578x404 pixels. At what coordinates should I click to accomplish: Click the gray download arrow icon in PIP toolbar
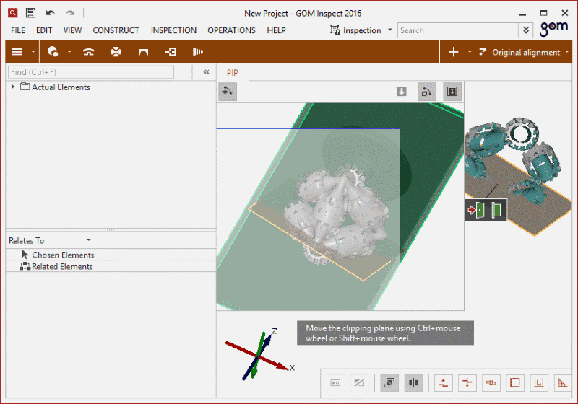[x=402, y=91]
